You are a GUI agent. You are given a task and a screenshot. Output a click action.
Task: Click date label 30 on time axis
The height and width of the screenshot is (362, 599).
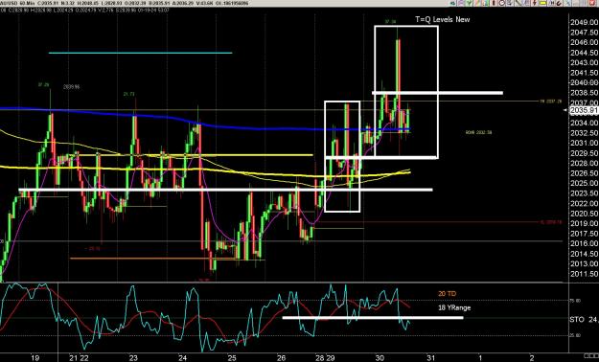click(x=380, y=358)
